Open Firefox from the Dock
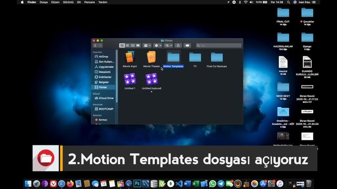Screen dimensions: 337x189 pyautogui.click(x=70, y=184)
